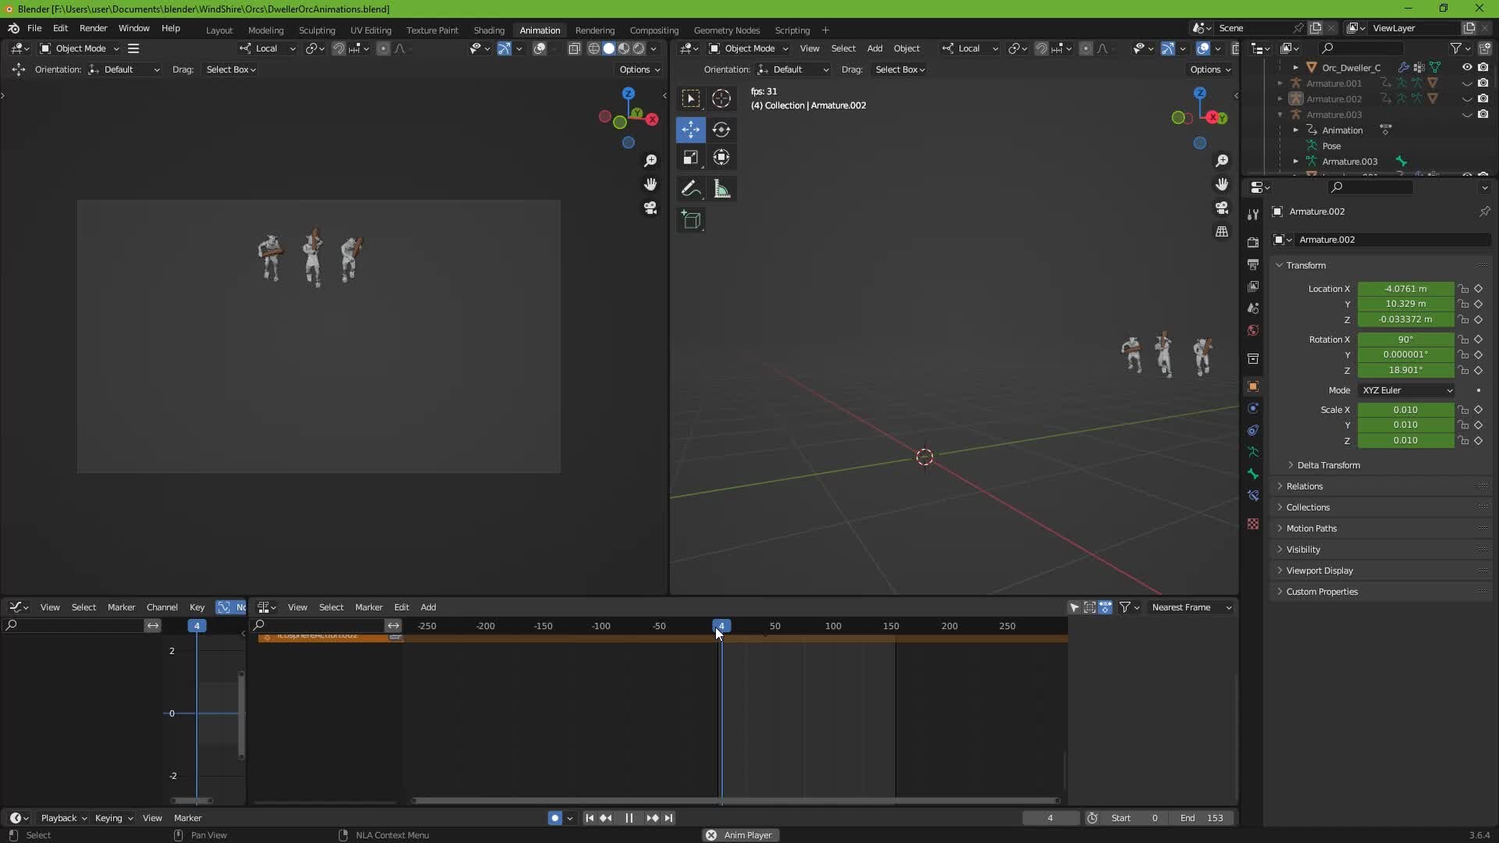Viewport: 1499px width, 843px height.
Task: Open the Render menu
Action: [93, 28]
